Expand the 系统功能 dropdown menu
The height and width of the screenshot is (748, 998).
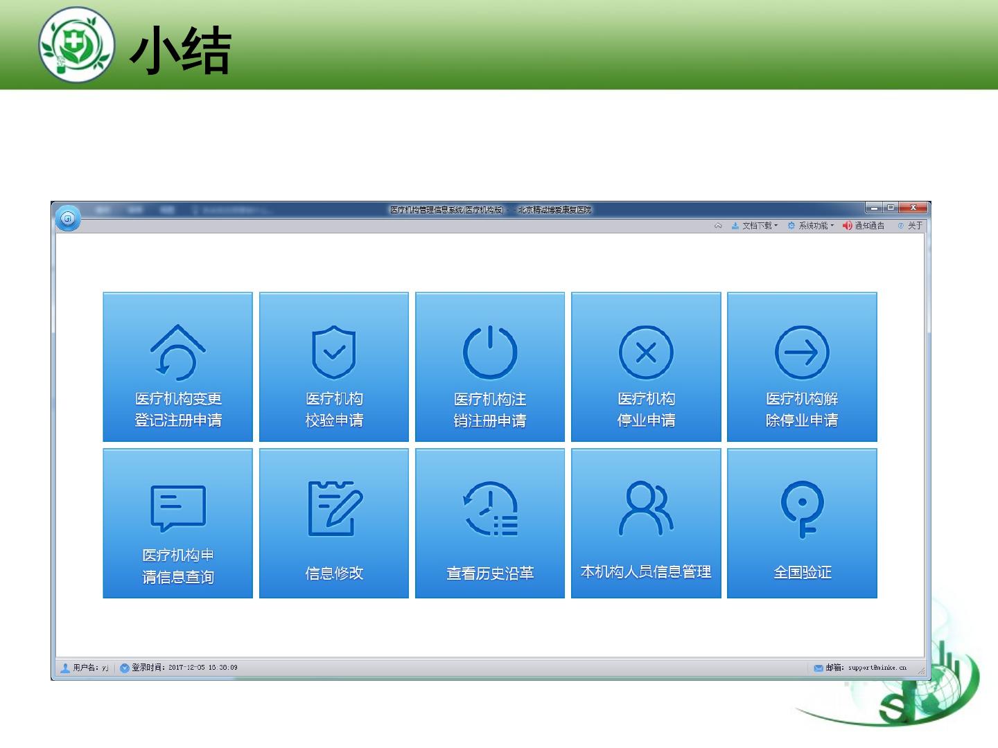[811, 226]
